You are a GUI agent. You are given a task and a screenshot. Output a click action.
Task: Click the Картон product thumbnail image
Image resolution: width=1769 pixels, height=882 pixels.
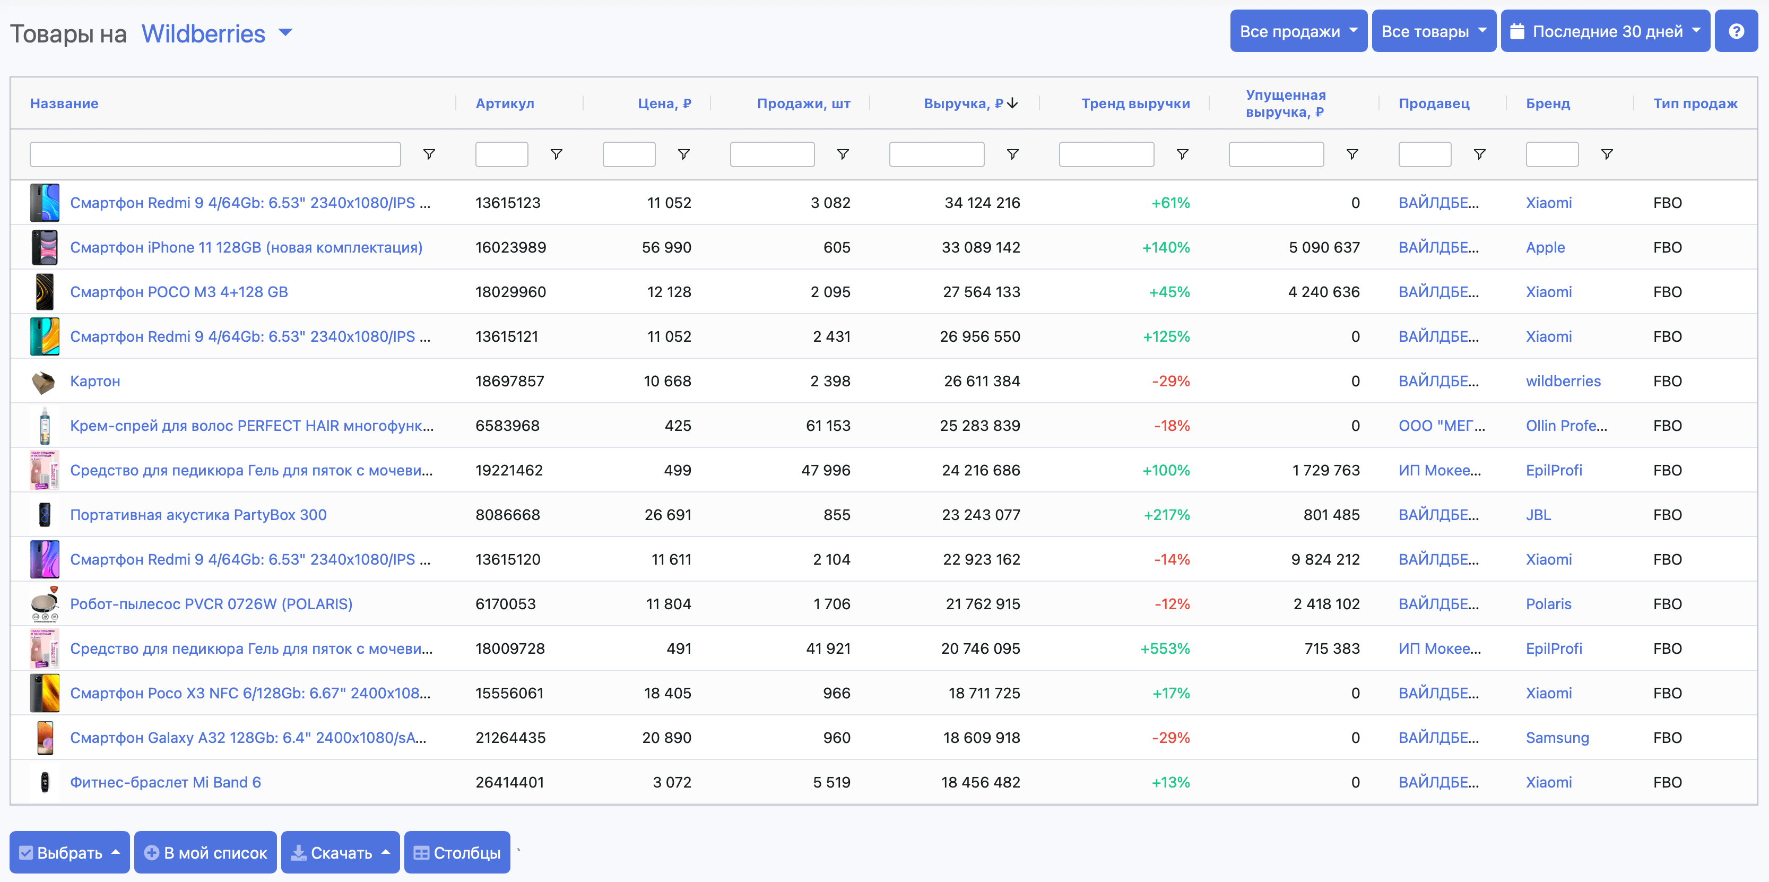[x=44, y=381]
